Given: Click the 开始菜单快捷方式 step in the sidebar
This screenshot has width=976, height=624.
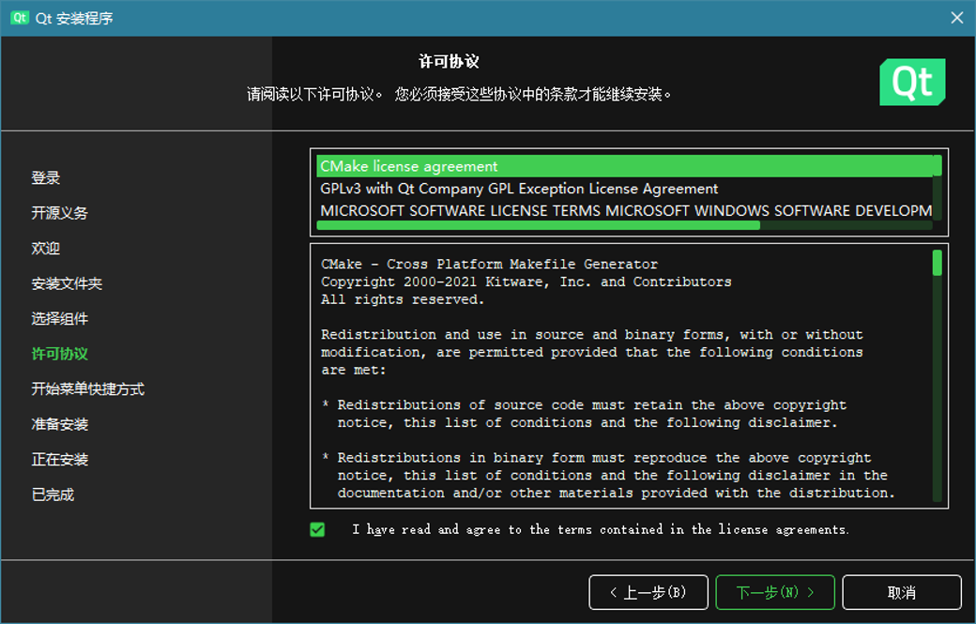Looking at the screenshot, I should pos(88,388).
